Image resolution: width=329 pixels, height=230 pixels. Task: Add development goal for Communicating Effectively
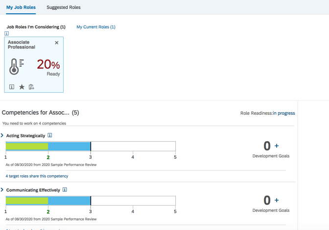click(277, 200)
